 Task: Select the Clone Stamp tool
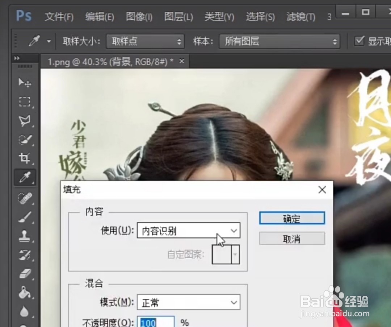click(25, 236)
